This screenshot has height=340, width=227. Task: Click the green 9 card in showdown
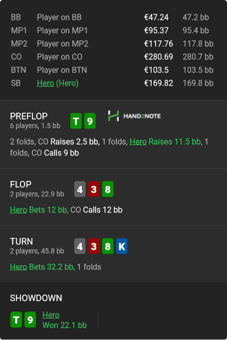click(x=30, y=320)
